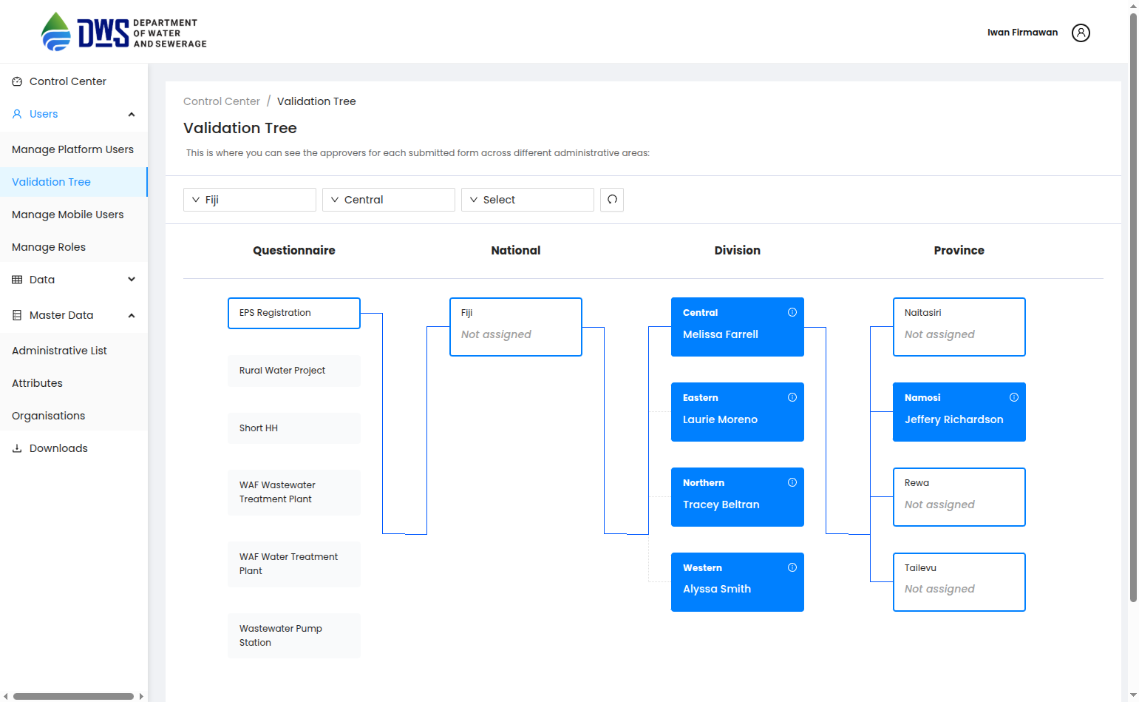Click the sidebar horizontal scrollbar
This screenshot has width=1139, height=702.
(x=74, y=696)
